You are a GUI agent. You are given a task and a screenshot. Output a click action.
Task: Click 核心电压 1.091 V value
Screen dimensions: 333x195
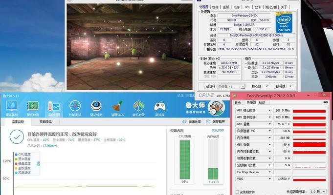pos(263,29)
